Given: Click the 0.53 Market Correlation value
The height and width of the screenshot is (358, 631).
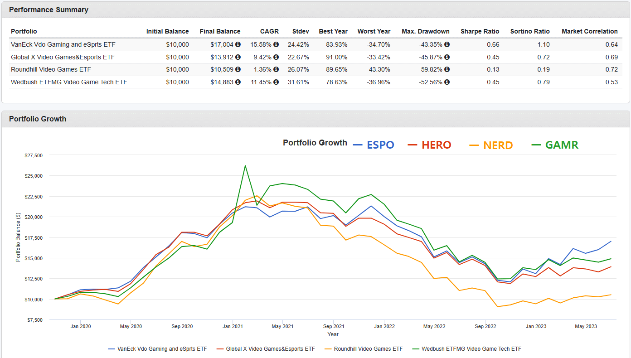Looking at the screenshot, I should pos(612,82).
